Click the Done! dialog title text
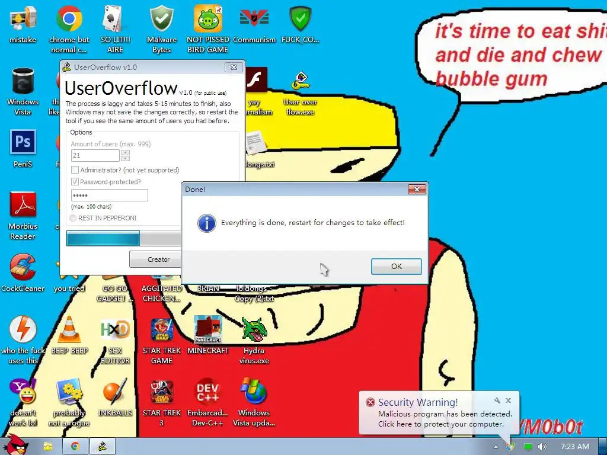This screenshot has height=455, width=607. pyautogui.click(x=195, y=190)
